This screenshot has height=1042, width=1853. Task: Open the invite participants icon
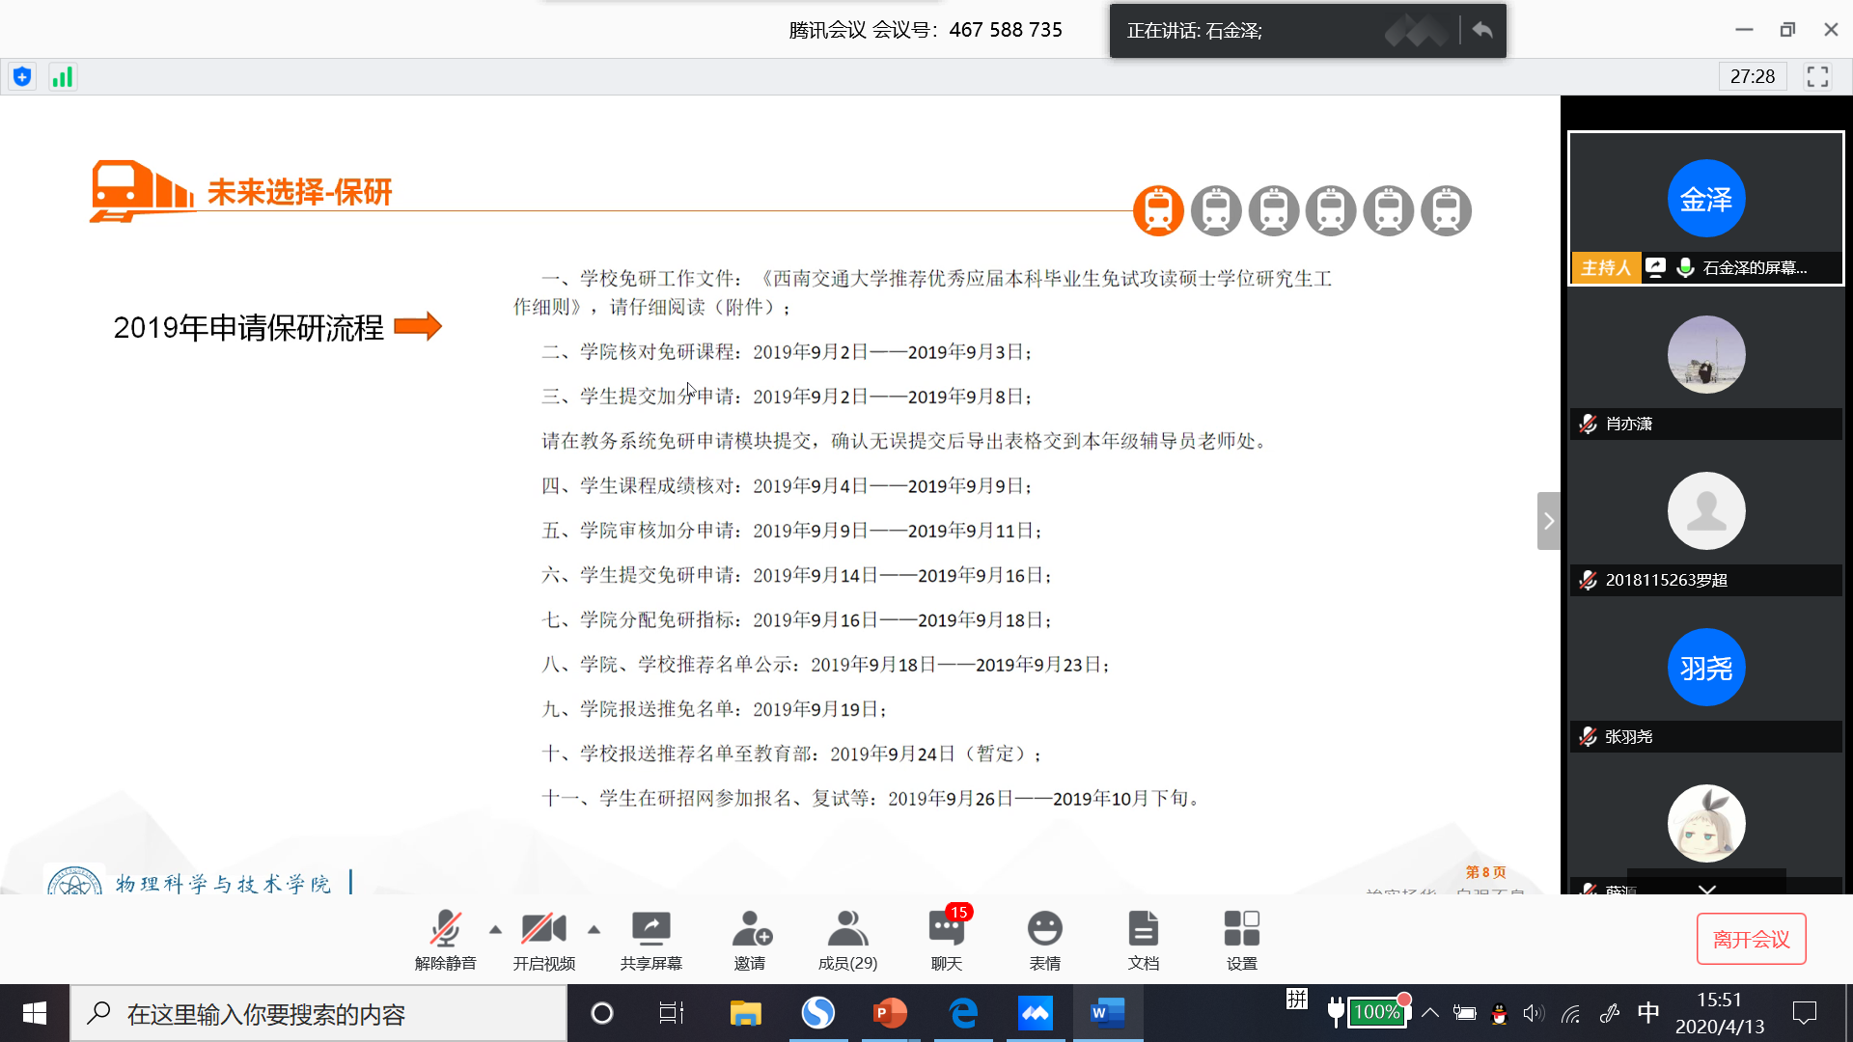pyautogui.click(x=750, y=940)
